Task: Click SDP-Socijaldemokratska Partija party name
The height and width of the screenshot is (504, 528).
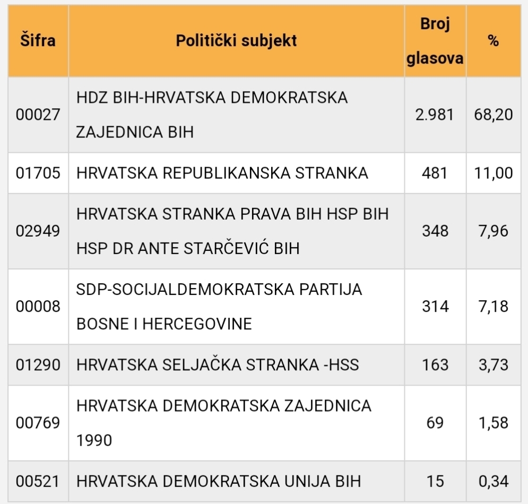Action: 219,307
